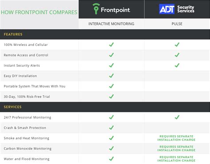Click Frontpoint checkmark for 30-Day Risk-Free Trial
Screen dimensions: 210x164
pyautogui.click(x=111, y=96)
